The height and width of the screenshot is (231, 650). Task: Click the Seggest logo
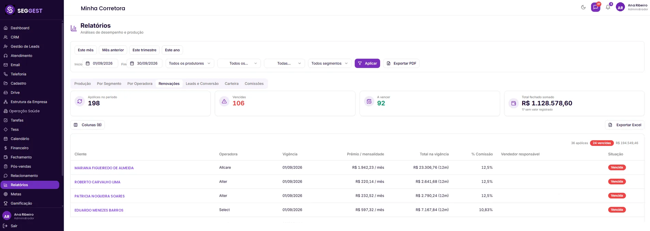tap(24, 10)
